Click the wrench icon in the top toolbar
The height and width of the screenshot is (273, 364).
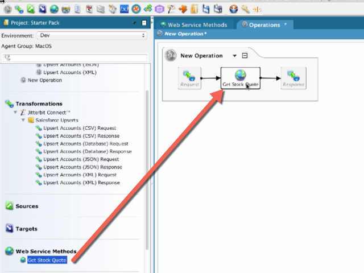pyautogui.click(x=245, y=9)
